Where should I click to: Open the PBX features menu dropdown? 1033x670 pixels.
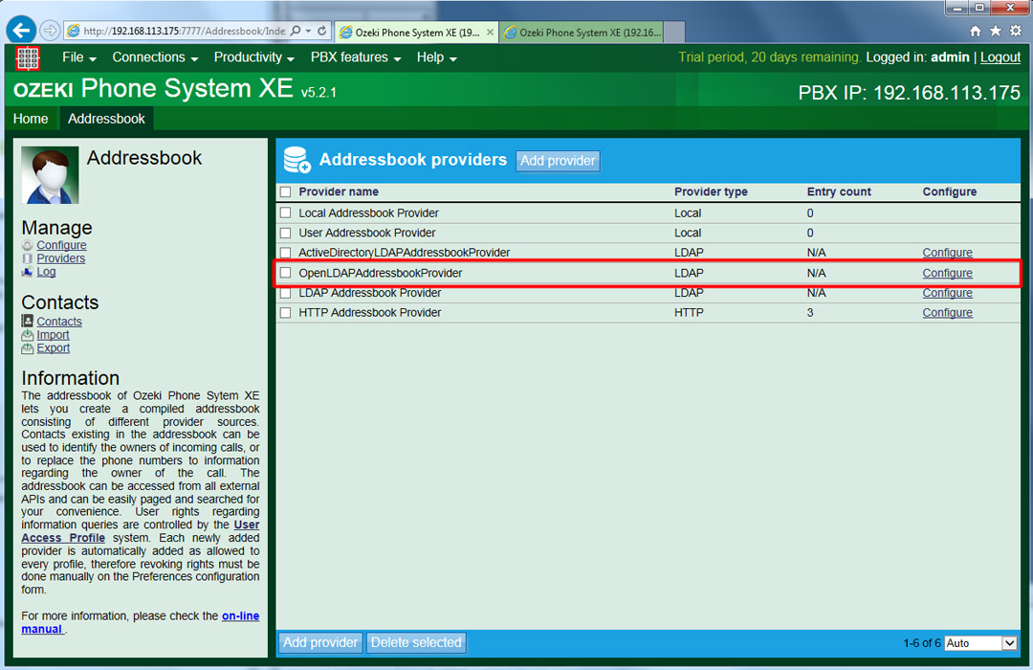356,57
